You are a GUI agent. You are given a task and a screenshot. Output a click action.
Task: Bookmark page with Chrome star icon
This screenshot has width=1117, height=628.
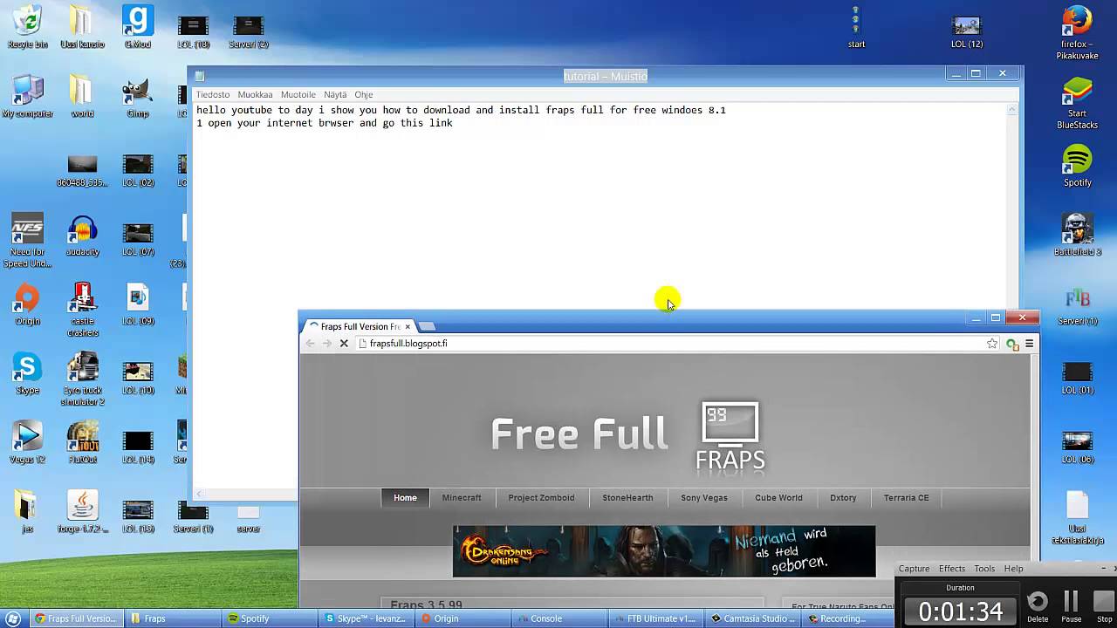point(992,344)
